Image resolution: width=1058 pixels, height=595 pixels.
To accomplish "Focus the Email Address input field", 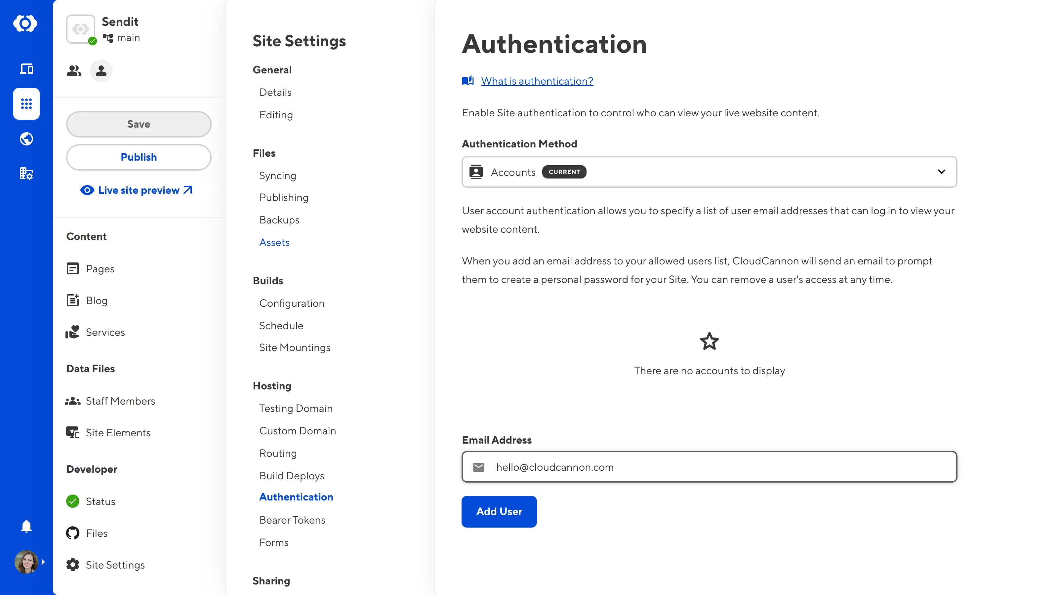I will (709, 467).
